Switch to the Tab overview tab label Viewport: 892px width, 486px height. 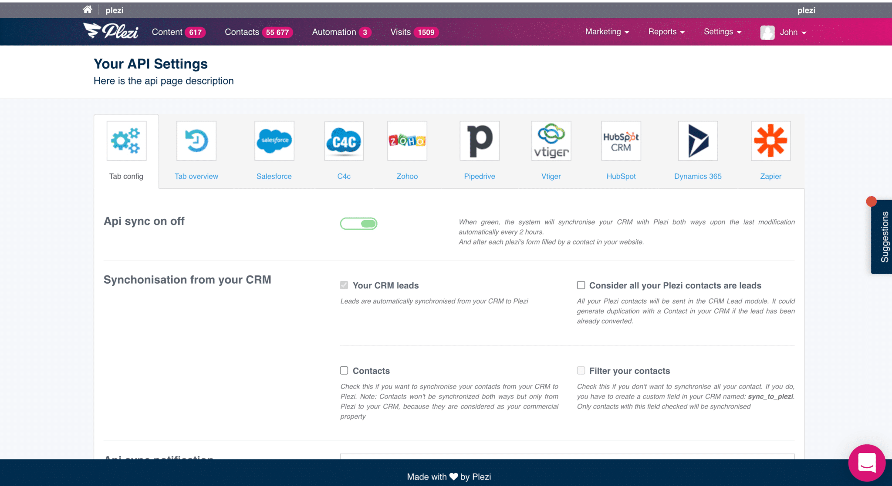coord(196,176)
